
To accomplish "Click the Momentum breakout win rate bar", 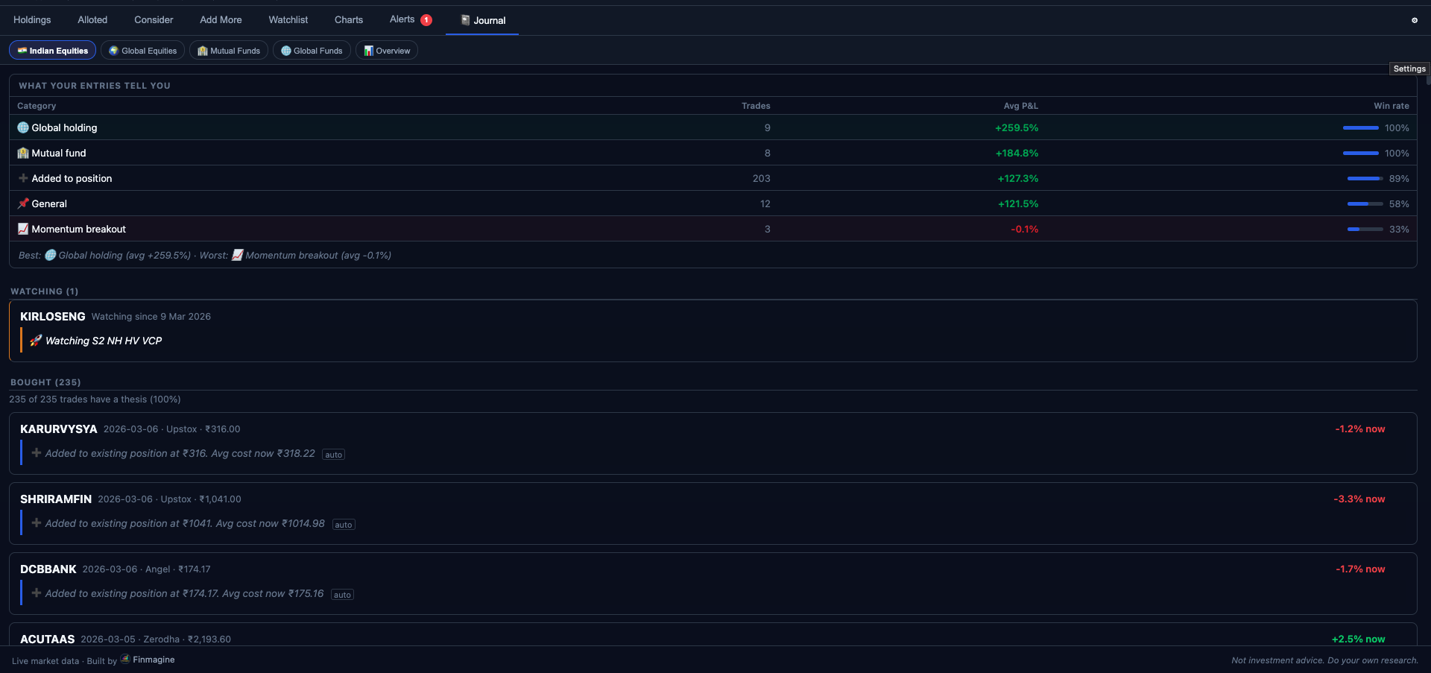I will [1364, 229].
